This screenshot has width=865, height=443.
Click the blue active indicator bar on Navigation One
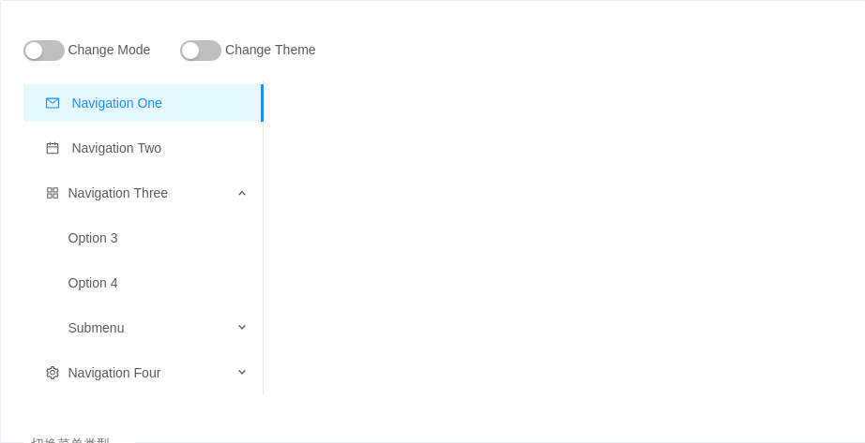262,103
